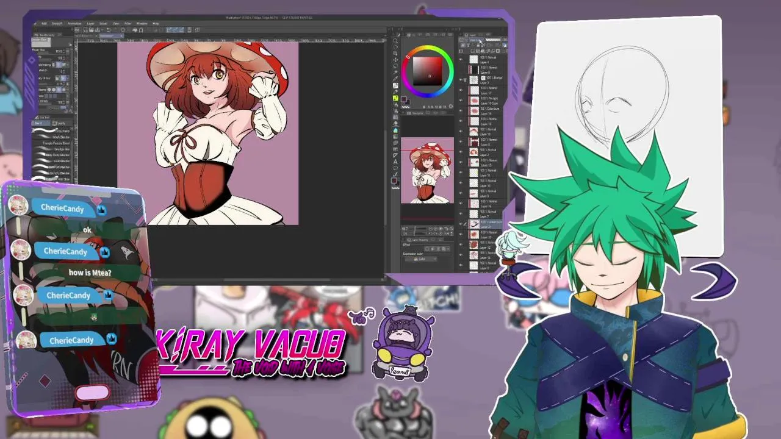Hide Layer 20 with its eye icon
Image resolution: width=781 pixels, height=439 pixels.
pos(461,234)
